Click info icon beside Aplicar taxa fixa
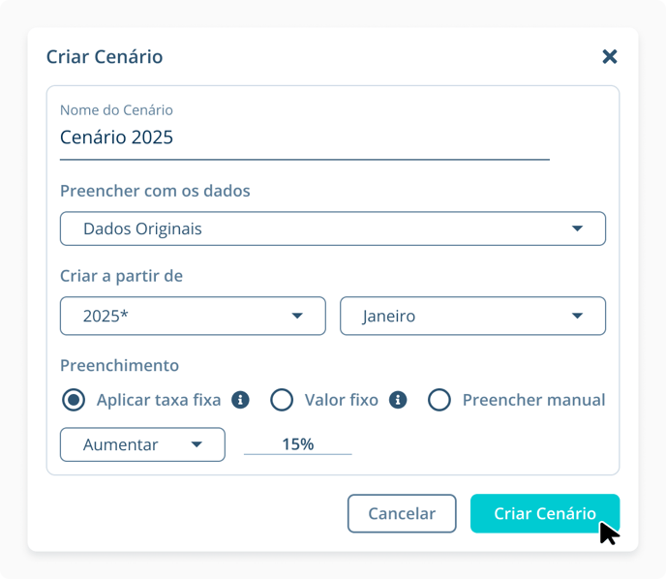The image size is (666, 579). 241,400
